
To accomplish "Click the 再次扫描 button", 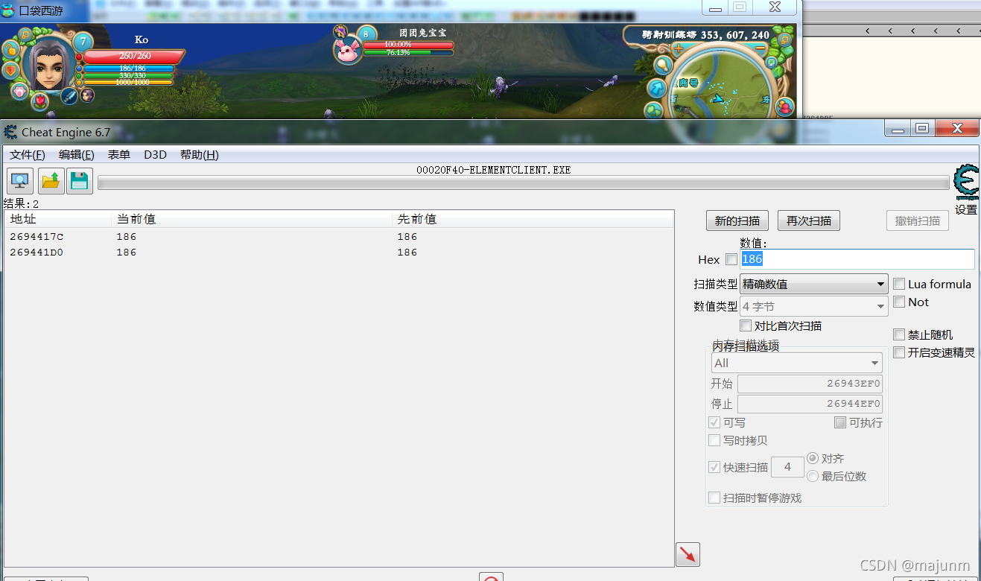I will pyautogui.click(x=809, y=220).
